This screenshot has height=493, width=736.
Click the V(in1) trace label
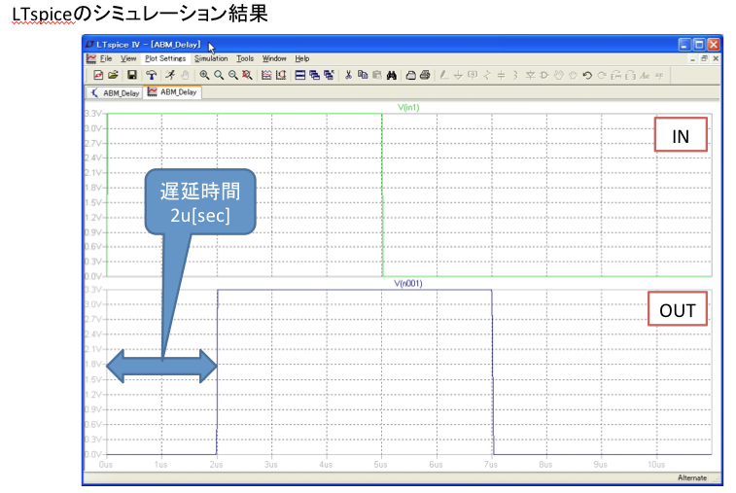click(x=408, y=107)
